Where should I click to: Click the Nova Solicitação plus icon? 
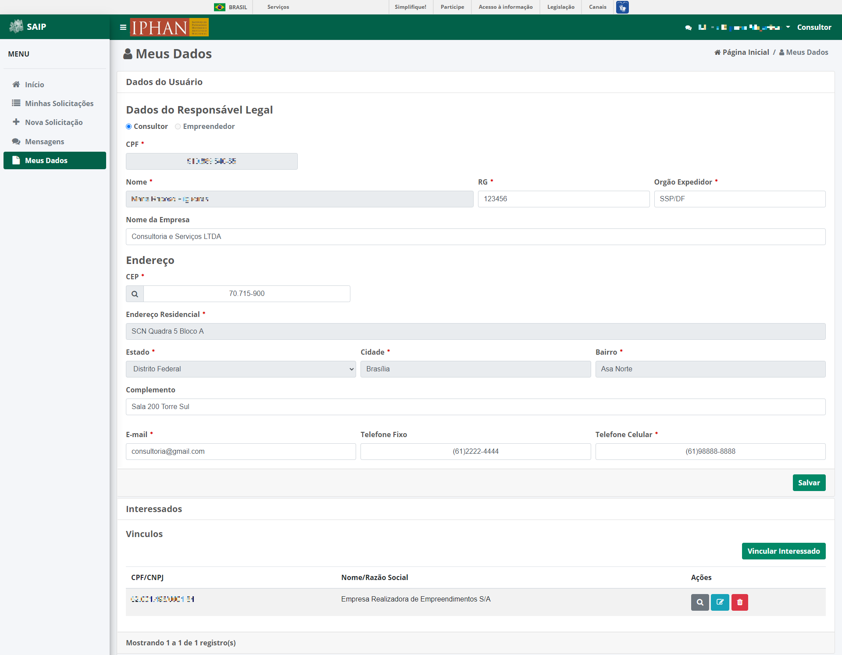pos(16,122)
